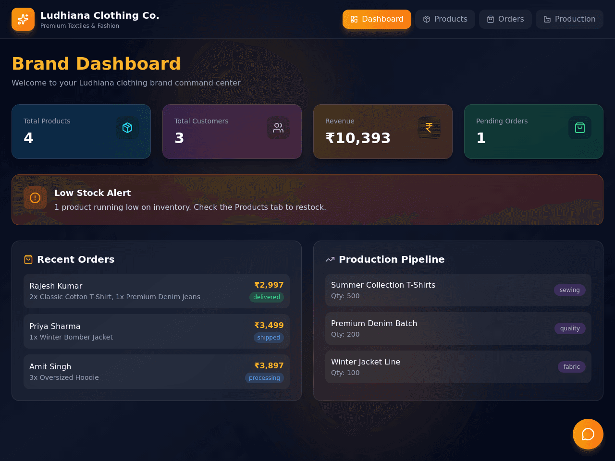Switch to the Products tab
This screenshot has height=461, width=615.
click(x=445, y=19)
